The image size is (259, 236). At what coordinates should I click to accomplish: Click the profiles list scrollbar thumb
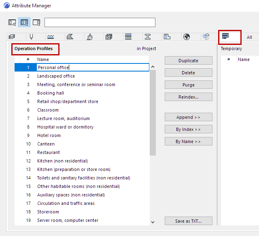pos(153,113)
